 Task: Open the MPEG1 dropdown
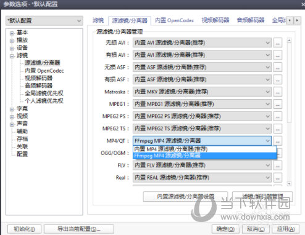(x=202, y=104)
